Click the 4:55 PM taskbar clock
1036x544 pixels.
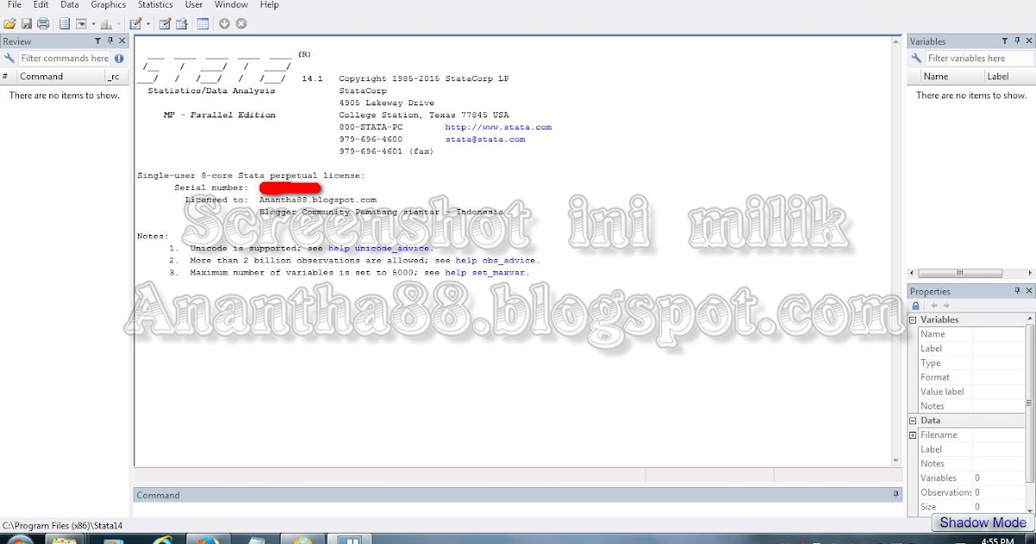tap(997, 541)
